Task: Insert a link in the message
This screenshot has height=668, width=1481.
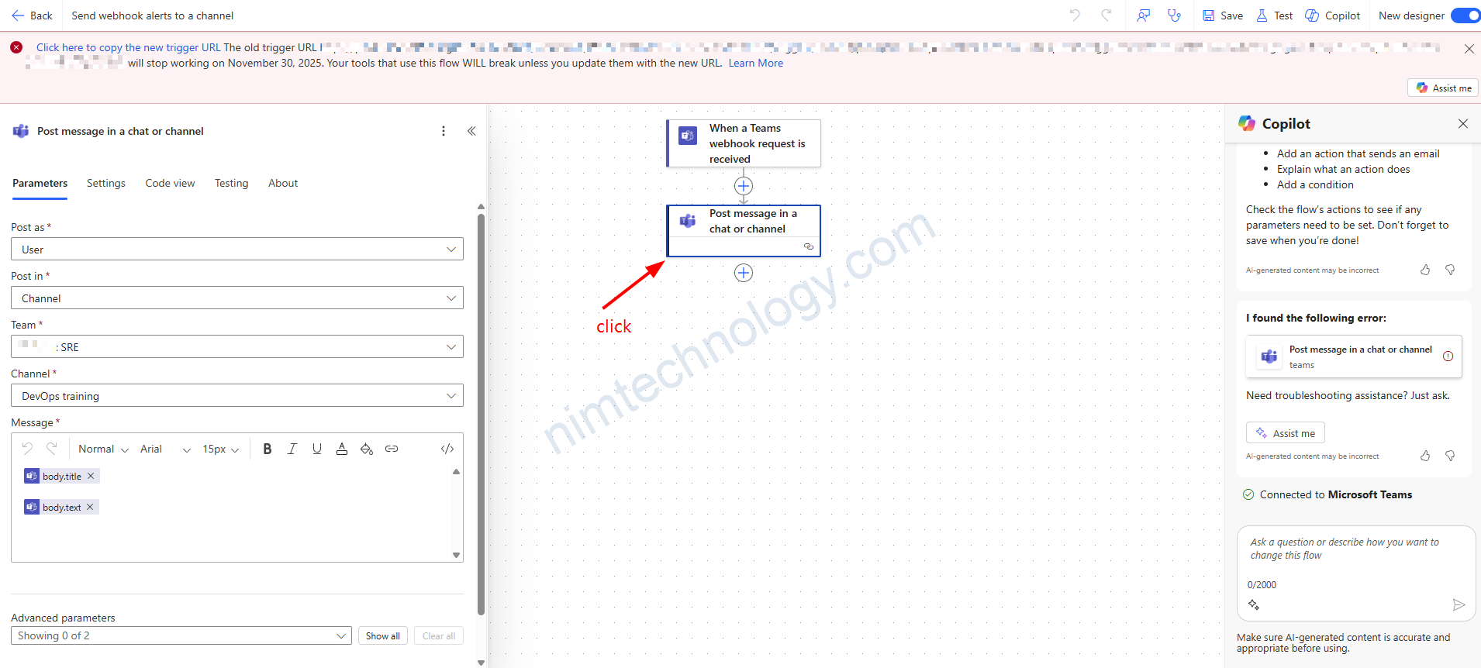Action: pos(392,449)
